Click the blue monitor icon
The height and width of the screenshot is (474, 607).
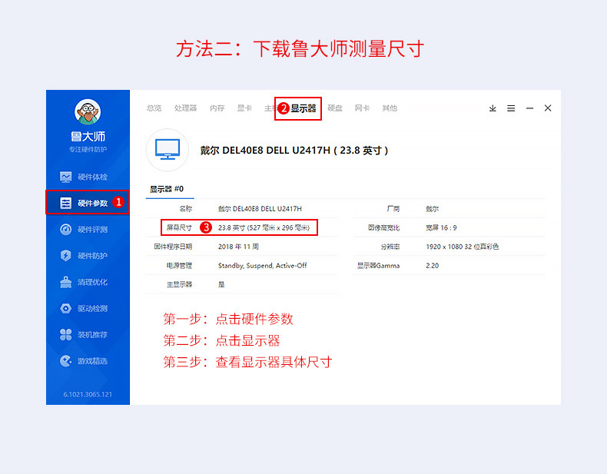coord(168,149)
